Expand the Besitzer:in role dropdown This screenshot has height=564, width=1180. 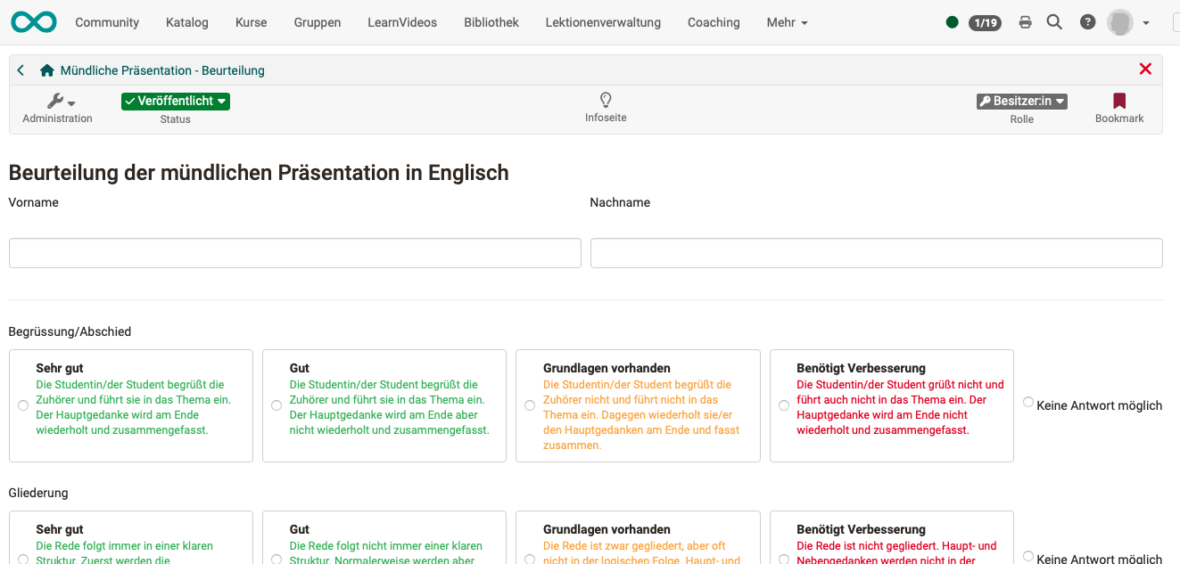tap(1021, 101)
